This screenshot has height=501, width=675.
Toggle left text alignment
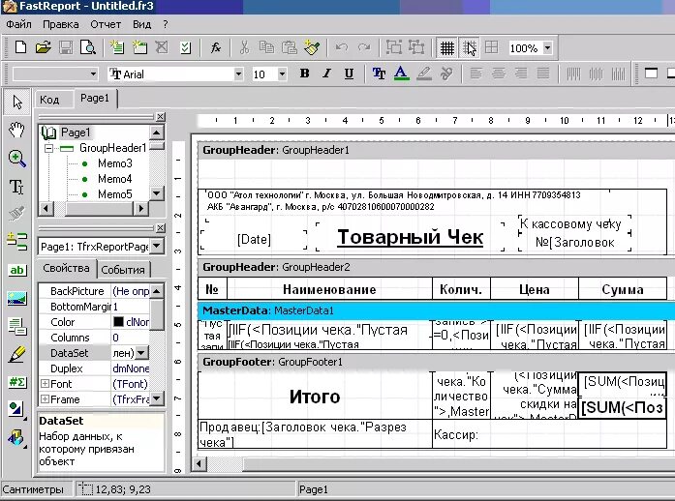pos(476,74)
